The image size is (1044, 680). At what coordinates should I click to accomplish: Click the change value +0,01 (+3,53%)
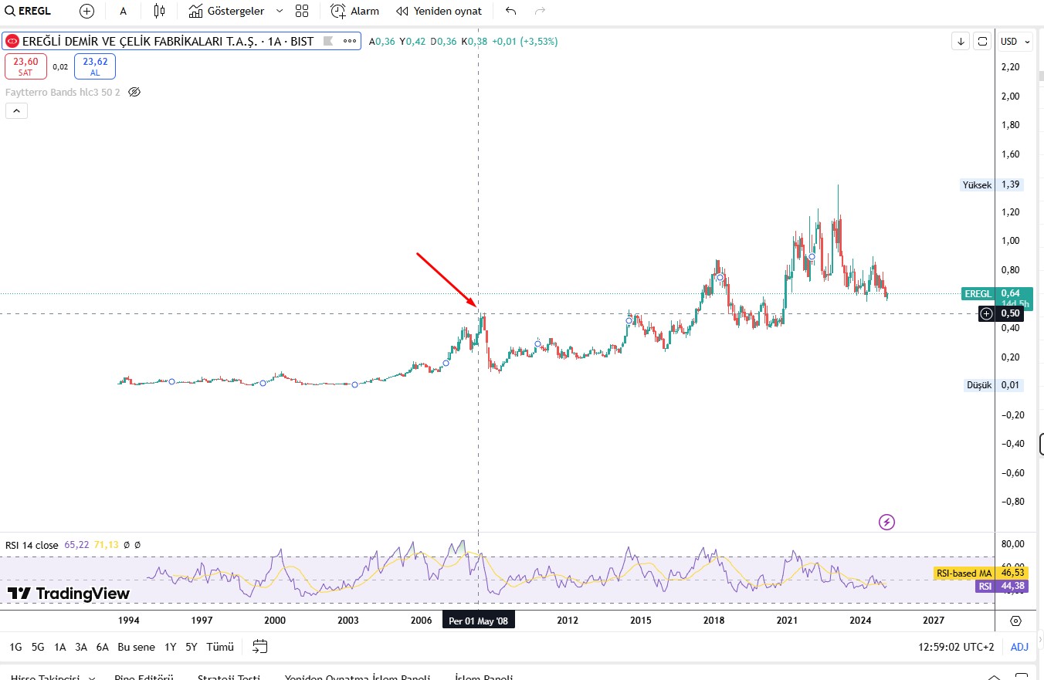click(x=524, y=41)
